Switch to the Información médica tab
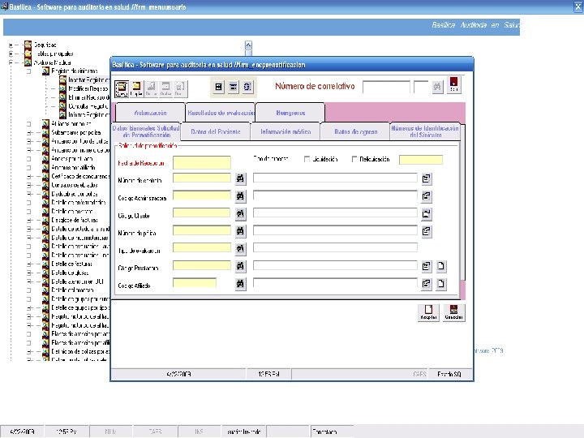 [x=286, y=131]
